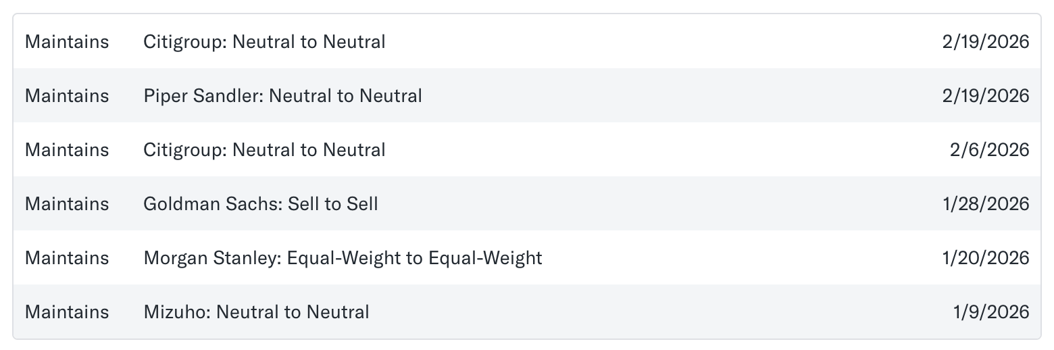The height and width of the screenshot is (350, 1054).
Task: Select 'Maintains' in the Morgan Stanley row
Action: (x=67, y=258)
